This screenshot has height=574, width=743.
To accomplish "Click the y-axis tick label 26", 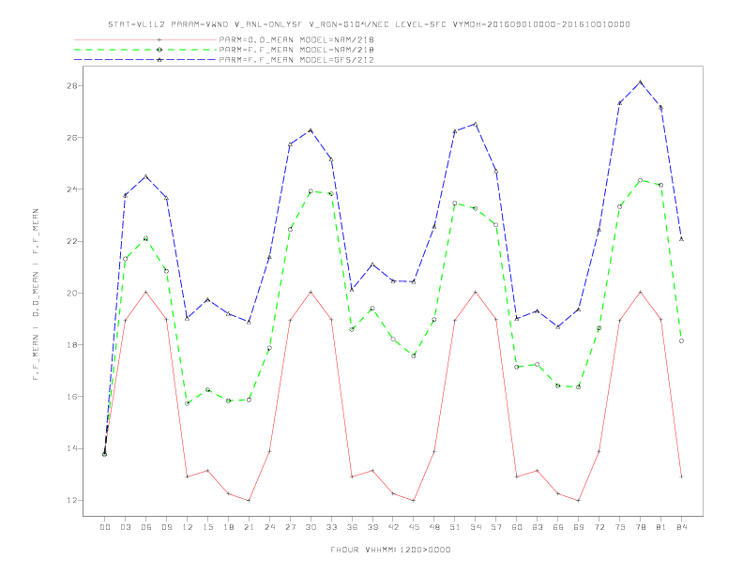I will [x=71, y=137].
